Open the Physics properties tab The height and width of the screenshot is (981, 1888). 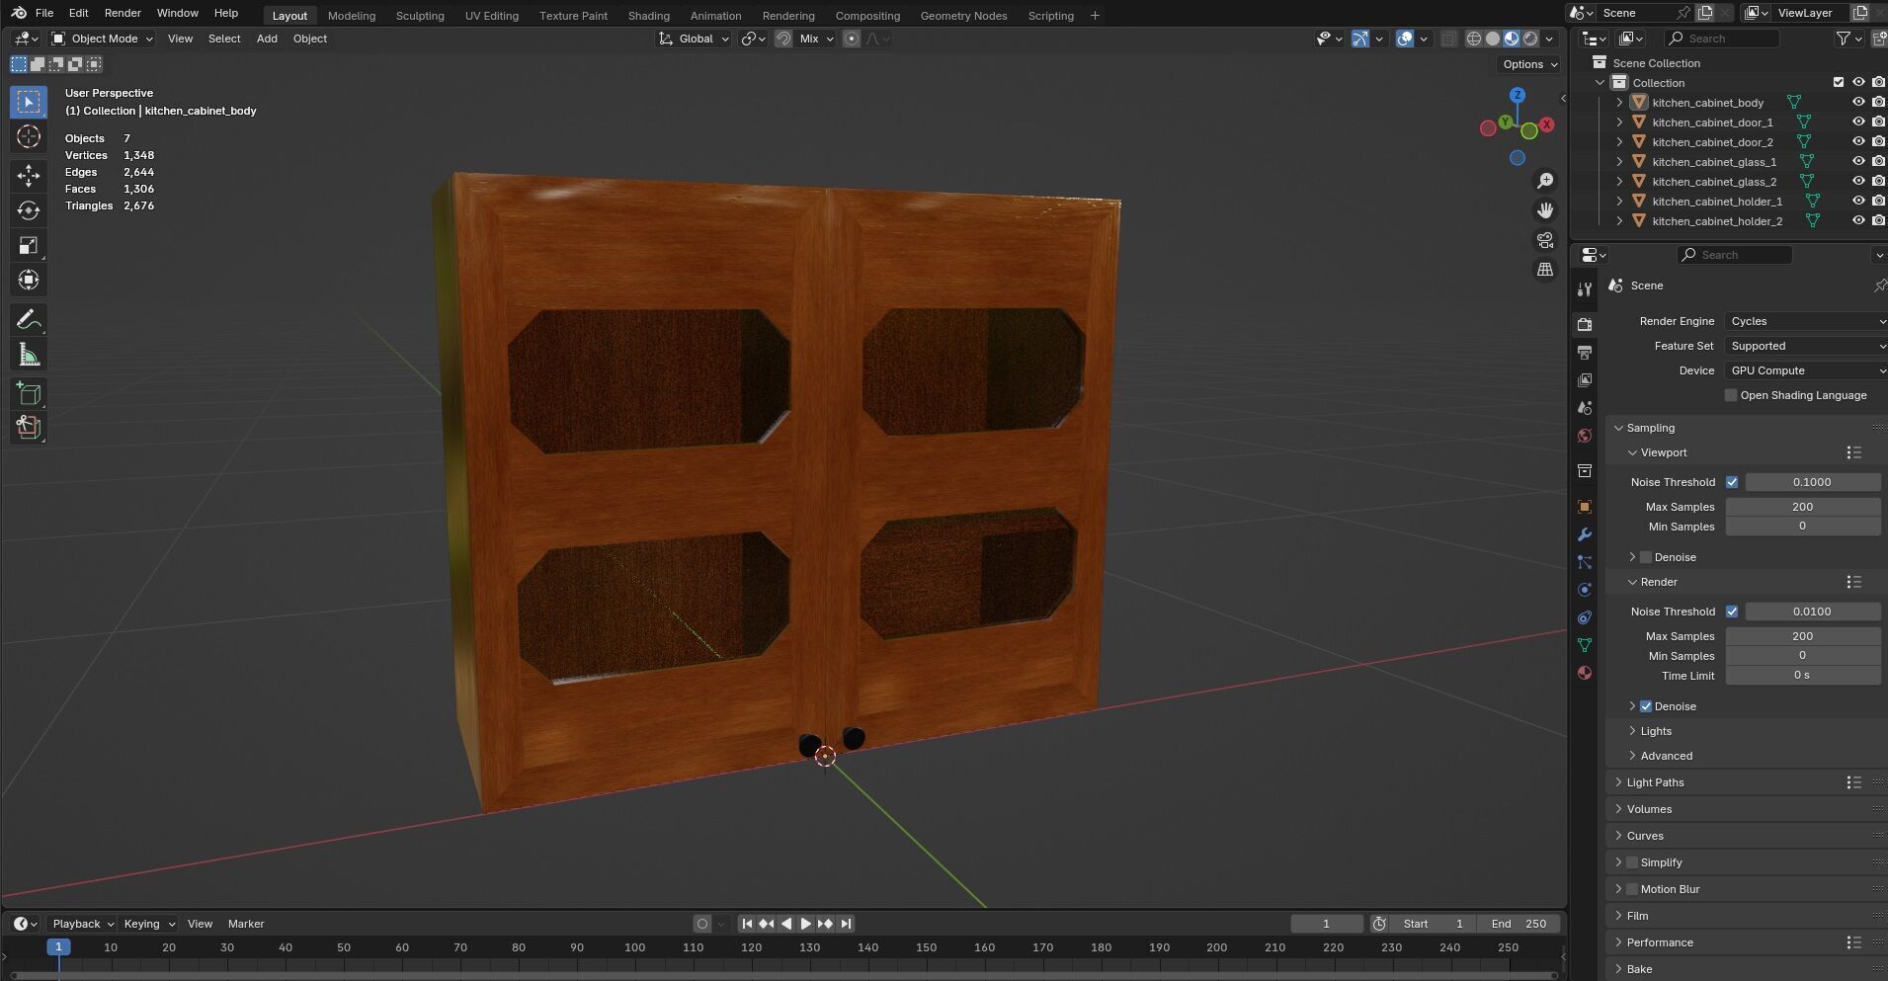pos(1585,590)
